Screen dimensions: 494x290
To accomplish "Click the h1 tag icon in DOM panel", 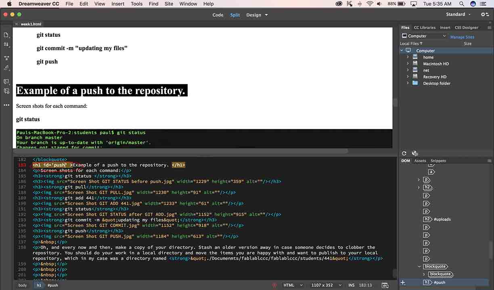I will 427,282.
